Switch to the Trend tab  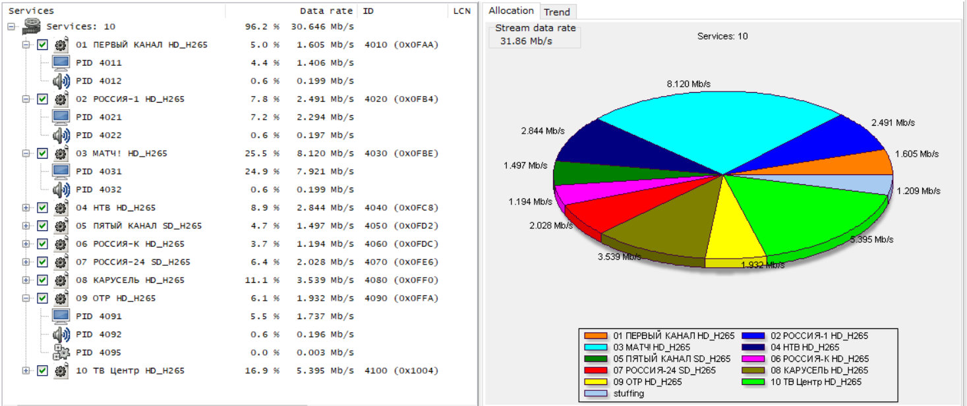[x=557, y=12]
